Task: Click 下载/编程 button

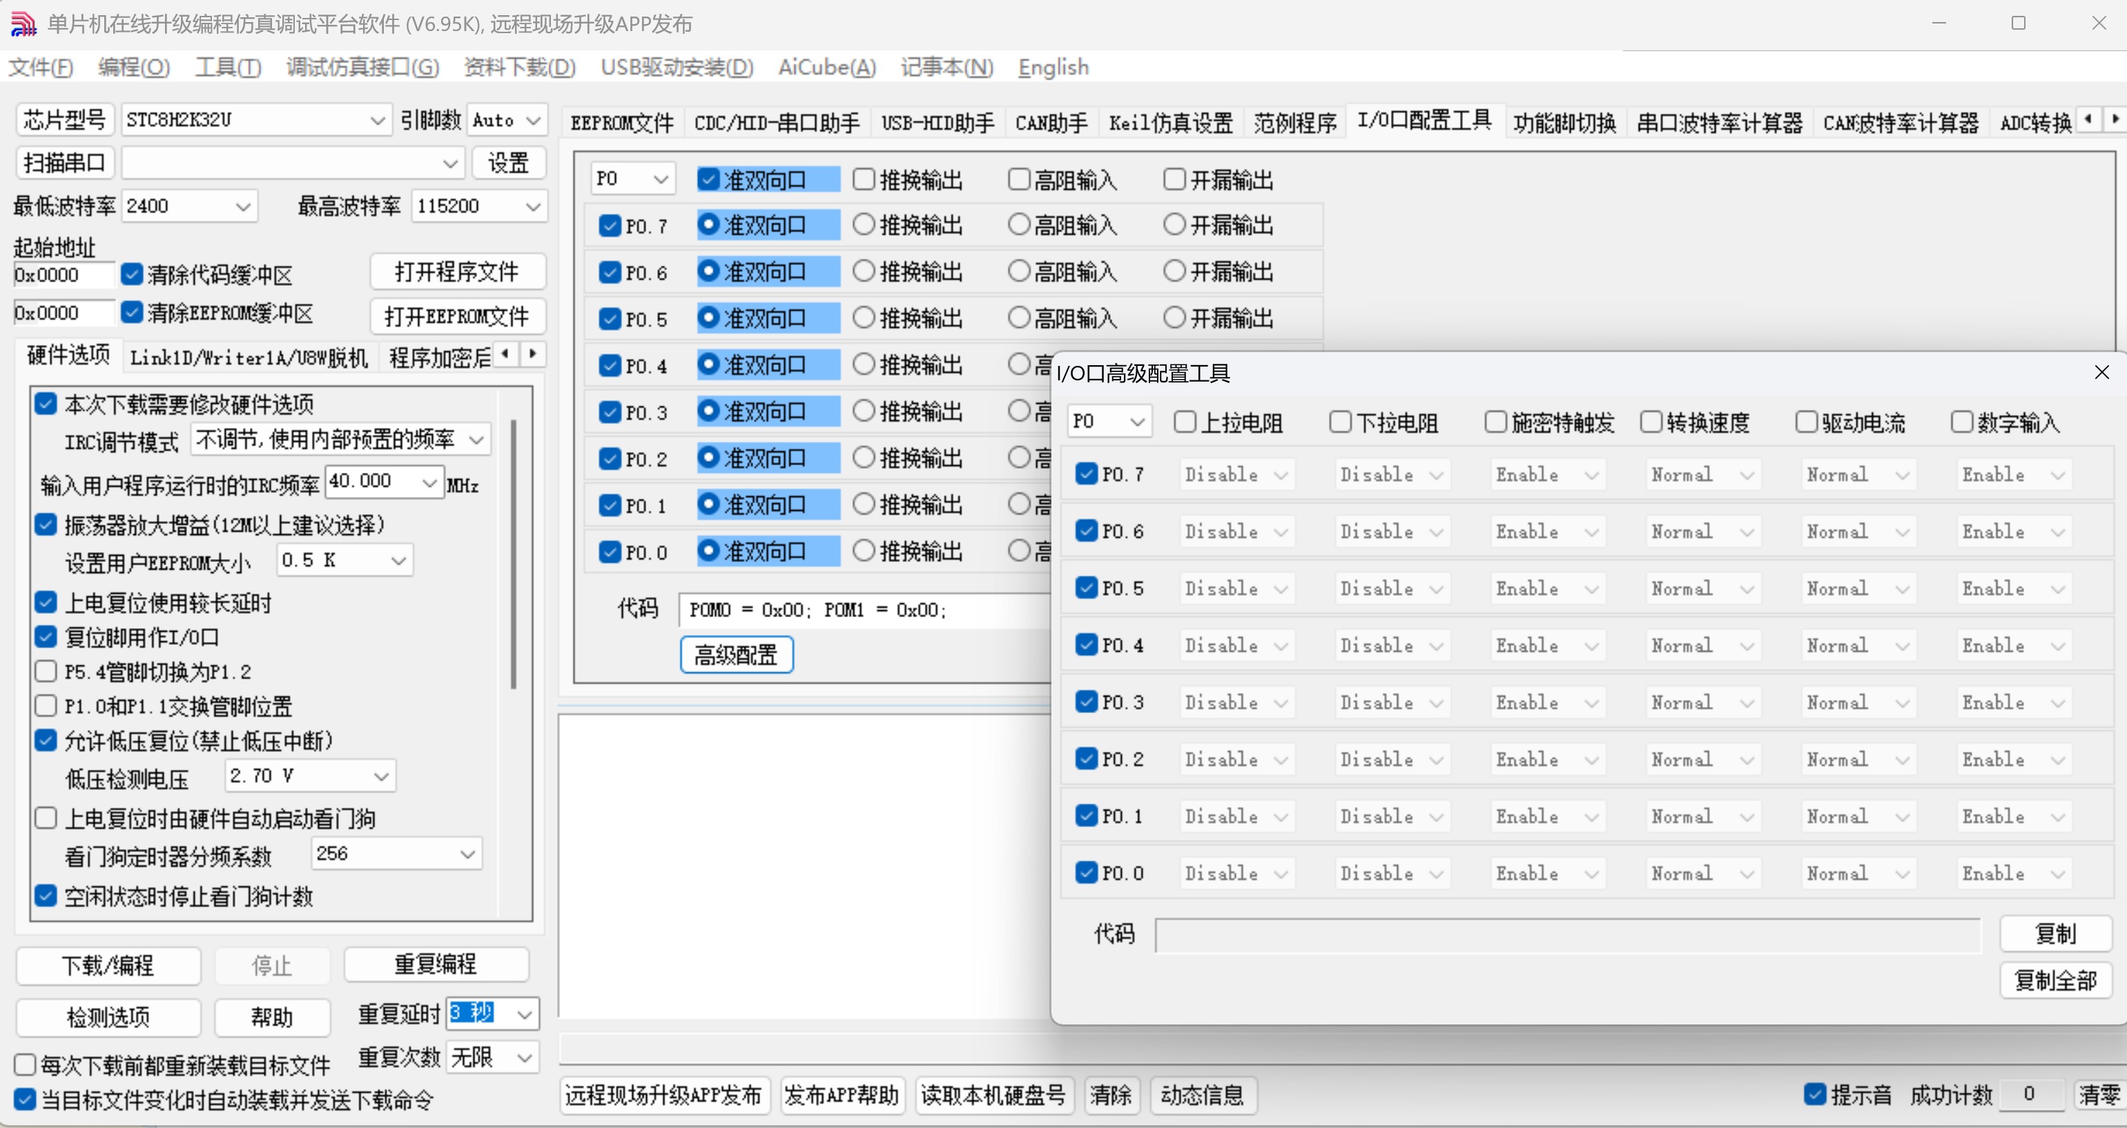Action: click(108, 965)
